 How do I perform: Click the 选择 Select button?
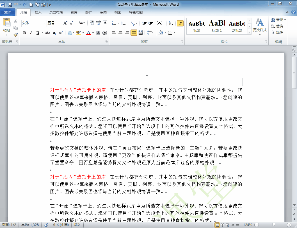pyautogui.click(x=278, y=32)
